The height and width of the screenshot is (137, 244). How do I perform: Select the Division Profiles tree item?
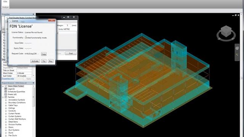(15, 124)
